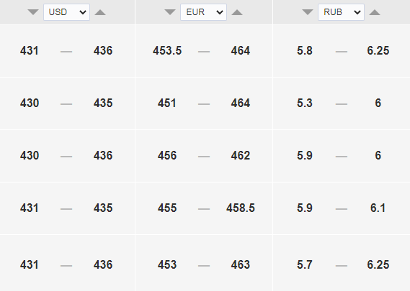Sort RUB sell rate ascending arrow
This screenshot has width=410, height=291.
tap(375, 12)
